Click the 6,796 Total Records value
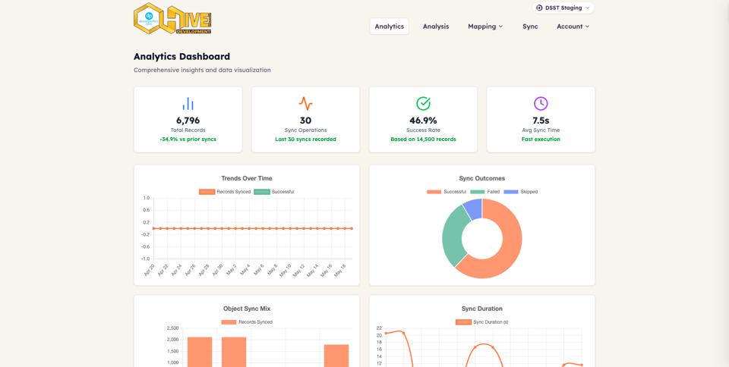 188,121
